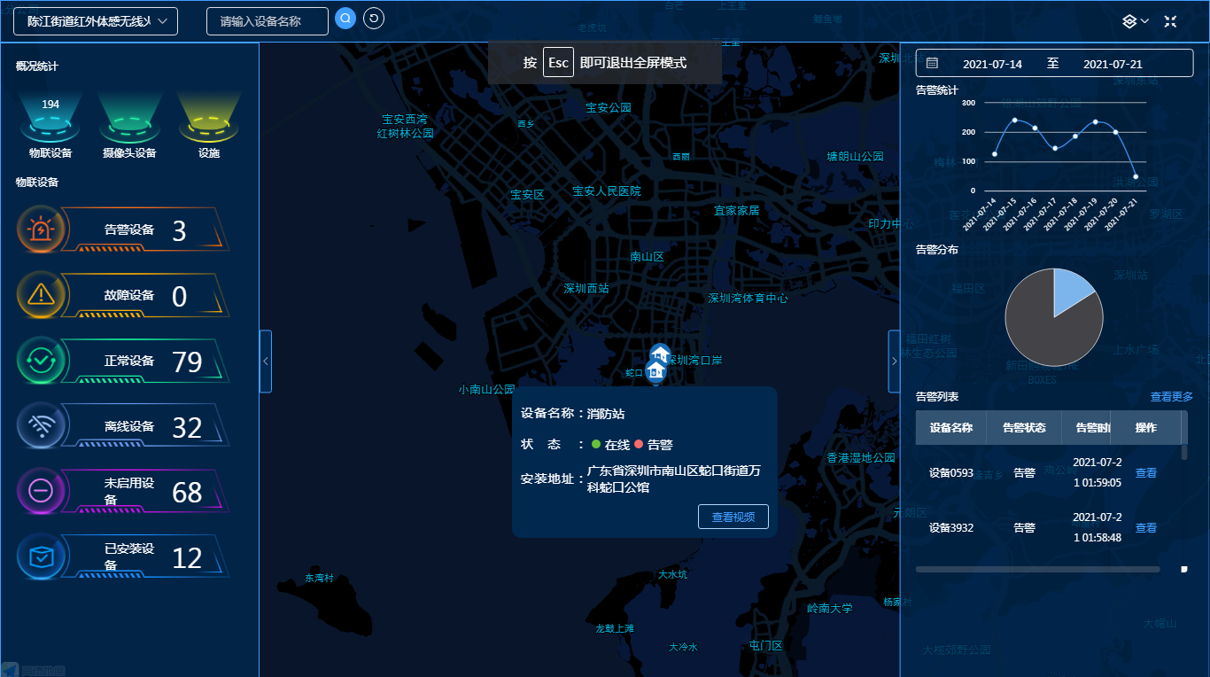The image size is (1210, 677).
Task: Click the device name search field
Action: point(267,21)
